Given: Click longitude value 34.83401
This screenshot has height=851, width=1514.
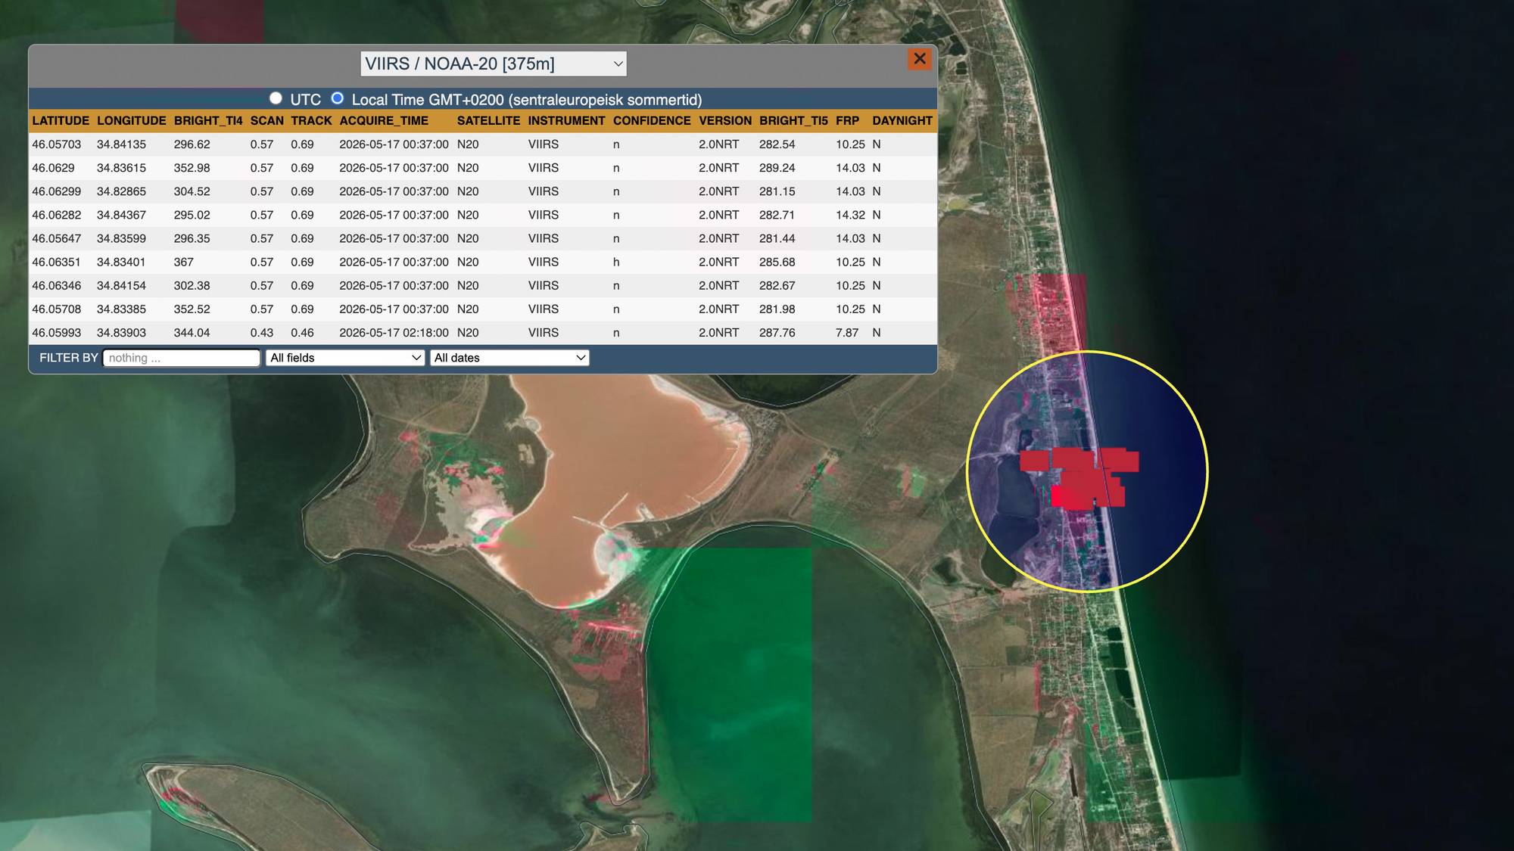Looking at the screenshot, I should (121, 262).
